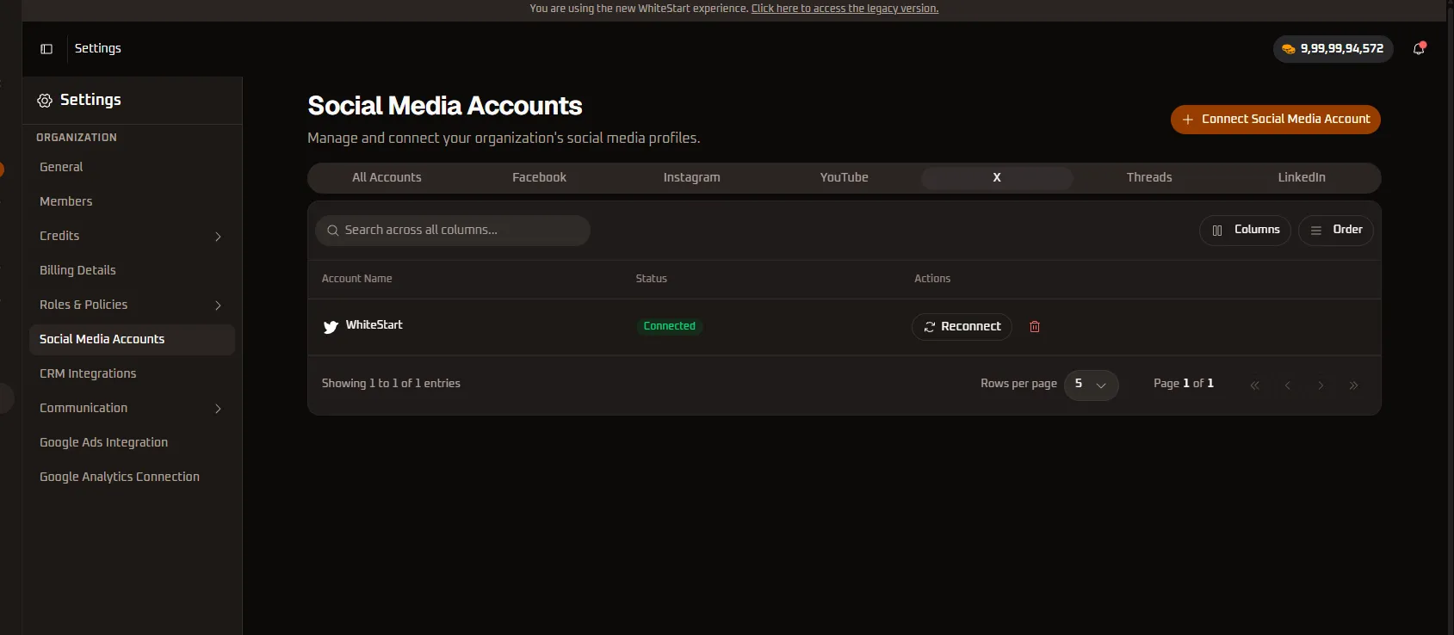Go to the previous page arrow

(1287, 385)
